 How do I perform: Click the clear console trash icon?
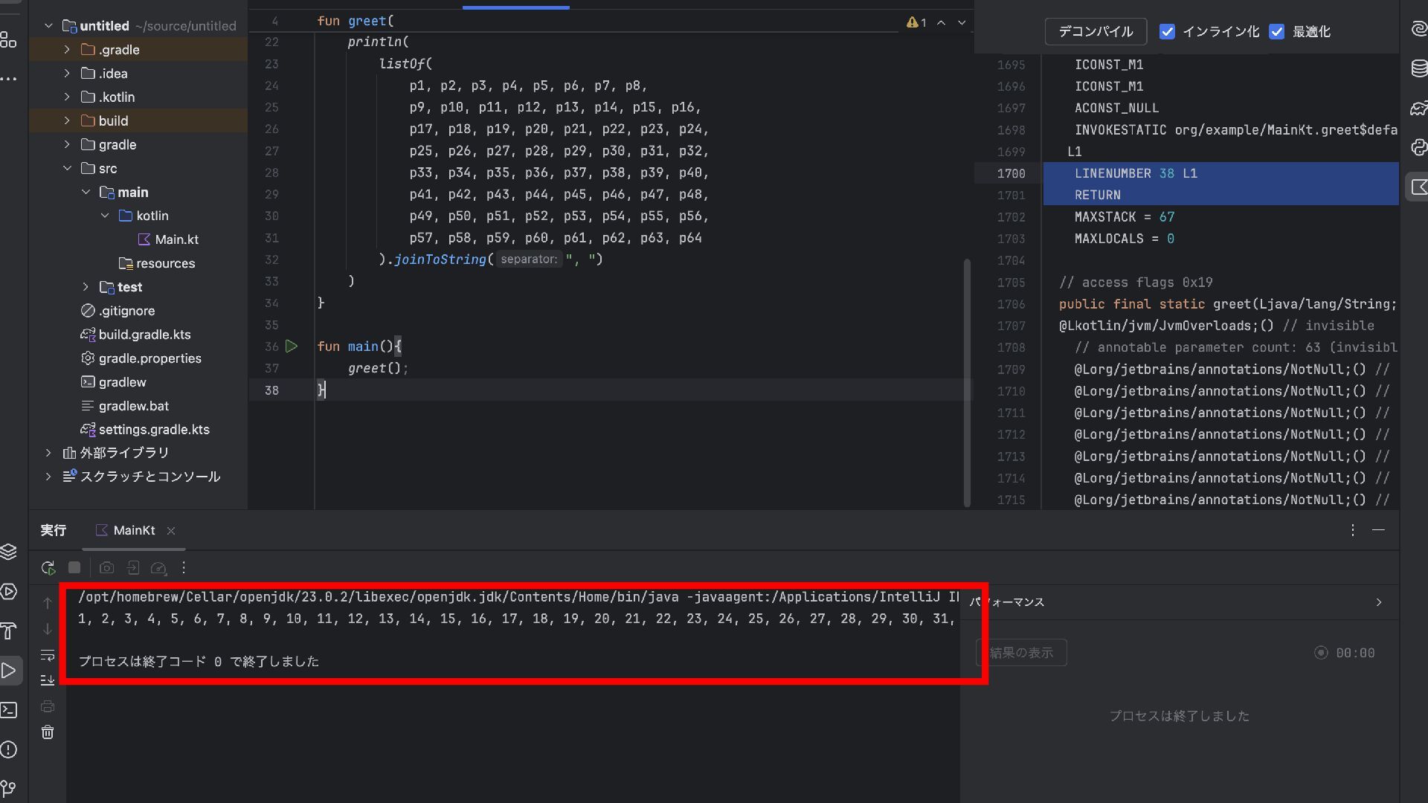click(x=48, y=732)
